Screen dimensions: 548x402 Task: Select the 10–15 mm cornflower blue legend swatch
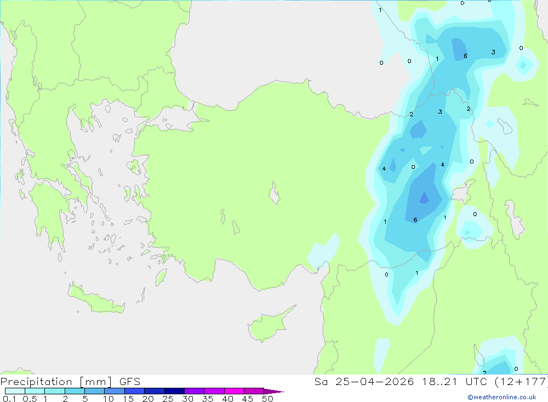(115, 391)
